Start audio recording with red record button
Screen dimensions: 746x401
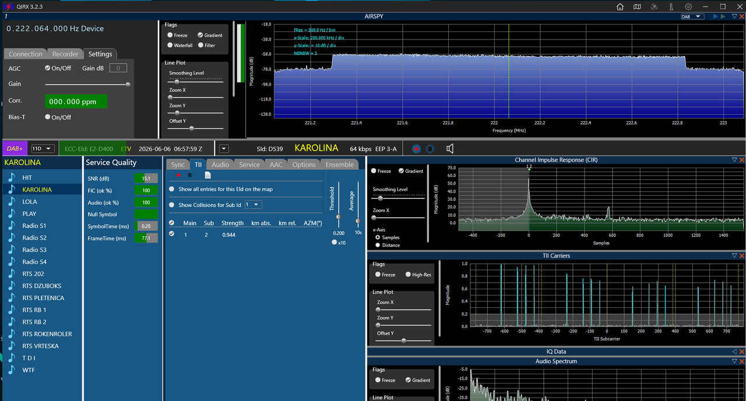click(x=416, y=149)
